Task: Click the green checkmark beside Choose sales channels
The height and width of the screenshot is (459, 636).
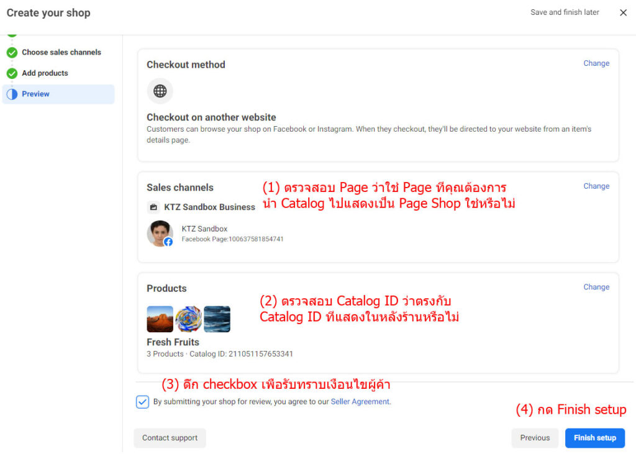Action: coord(12,53)
